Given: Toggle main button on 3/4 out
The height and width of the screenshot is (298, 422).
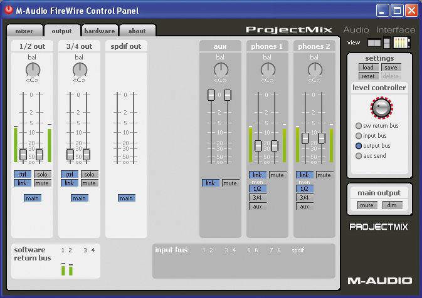Looking at the screenshot, I should (x=80, y=198).
